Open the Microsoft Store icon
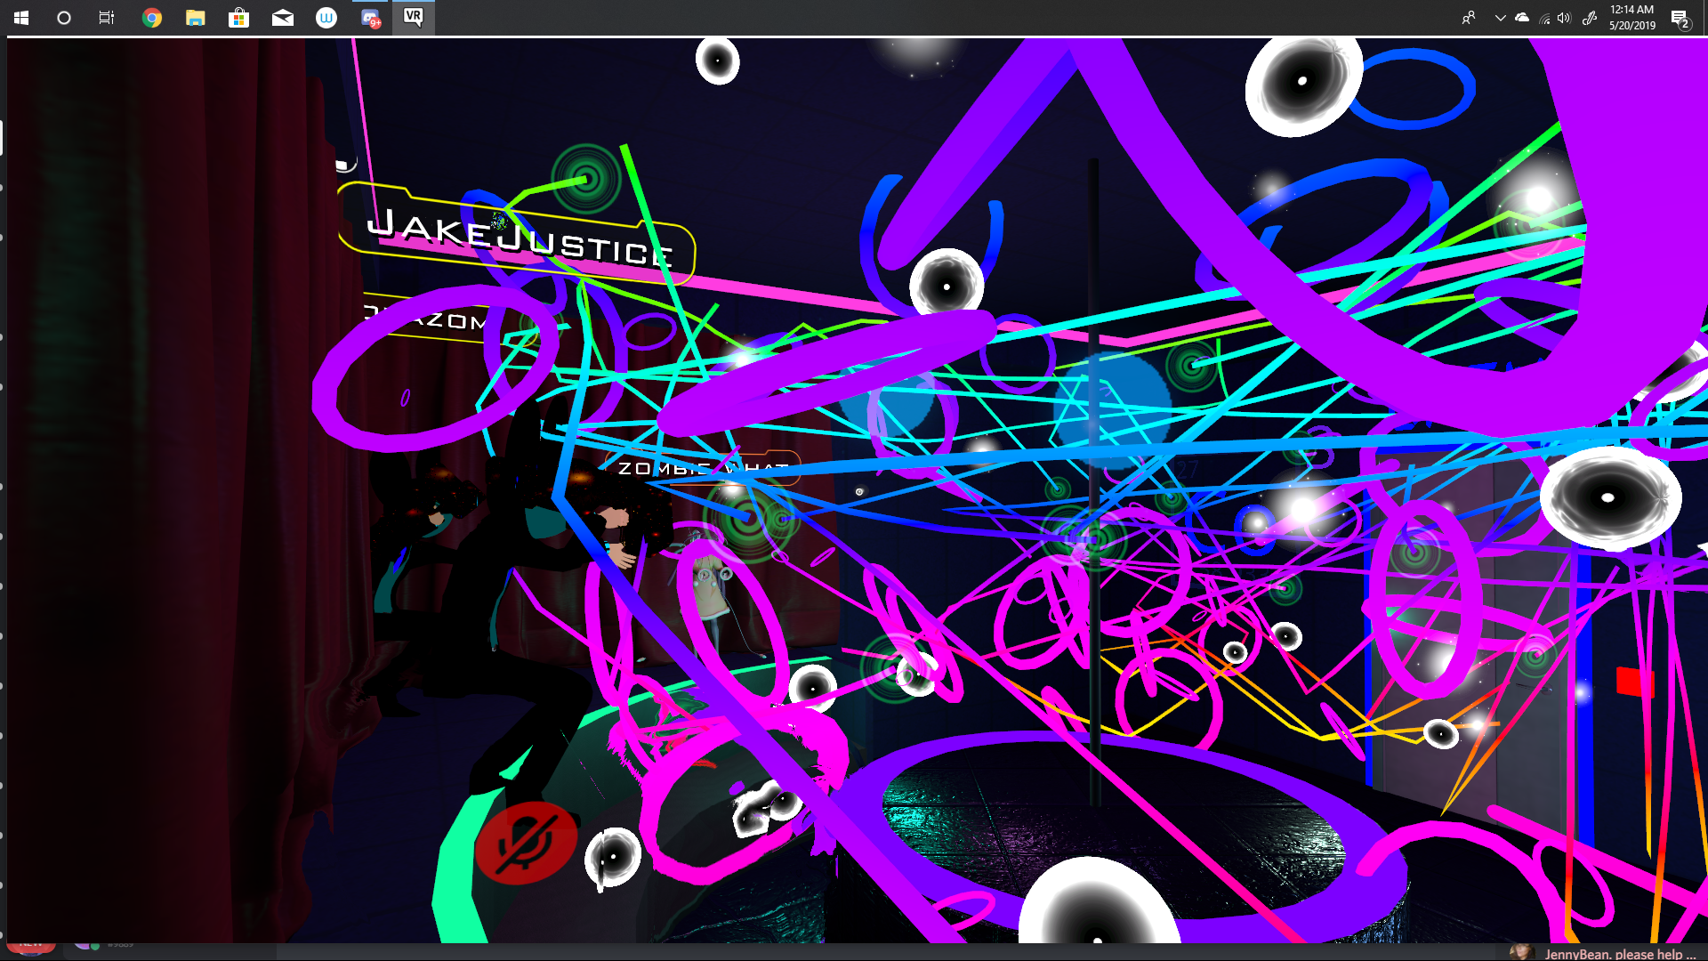The height and width of the screenshot is (961, 1708). (x=238, y=18)
